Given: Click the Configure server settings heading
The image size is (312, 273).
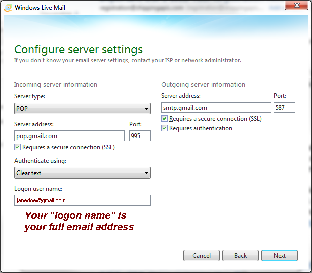Looking at the screenshot, I should click(x=79, y=49).
